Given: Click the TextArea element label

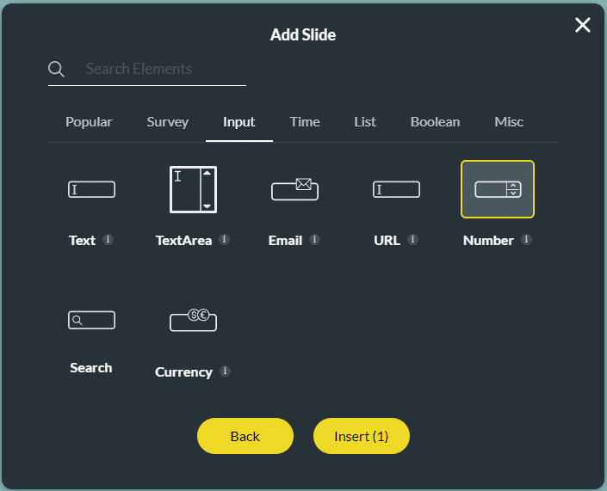Looking at the screenshot, I should (x=183, y=241).
